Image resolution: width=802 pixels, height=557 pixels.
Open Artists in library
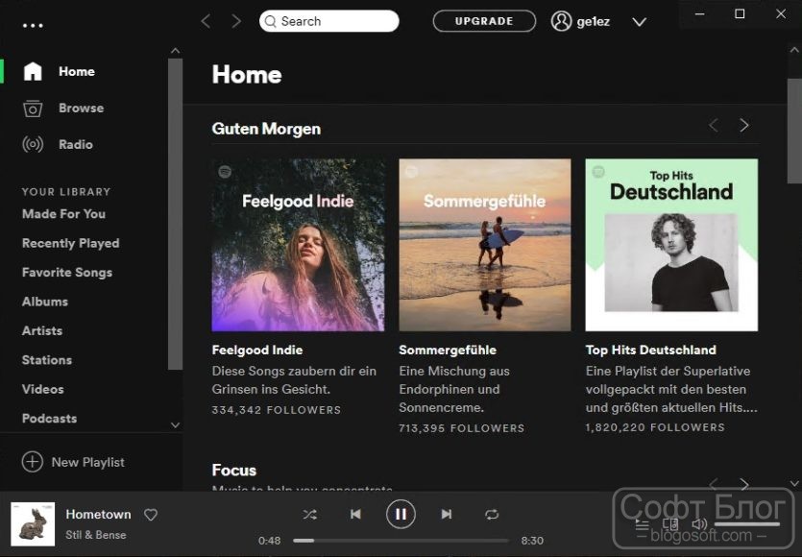point(42,330)
